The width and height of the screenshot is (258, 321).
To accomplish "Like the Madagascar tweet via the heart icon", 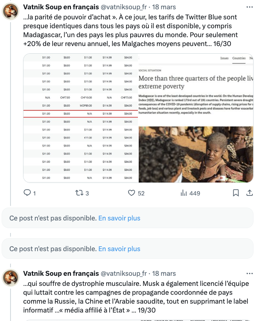I will click(x=131, y=193).
